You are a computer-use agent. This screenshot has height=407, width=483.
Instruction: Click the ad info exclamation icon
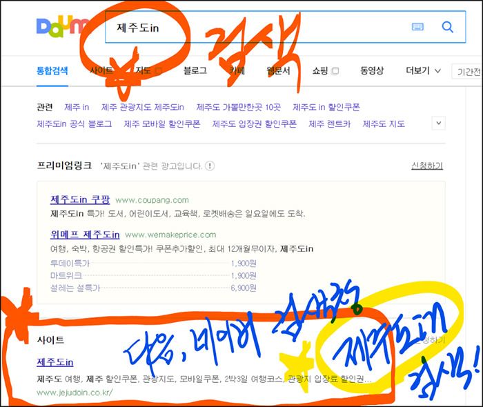tap(210, 166)
